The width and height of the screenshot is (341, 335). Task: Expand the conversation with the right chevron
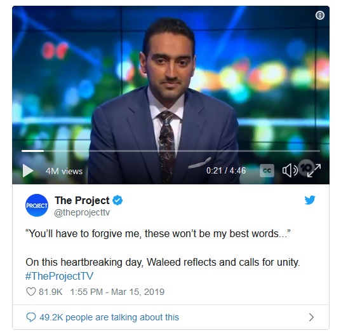click(311, 317)
